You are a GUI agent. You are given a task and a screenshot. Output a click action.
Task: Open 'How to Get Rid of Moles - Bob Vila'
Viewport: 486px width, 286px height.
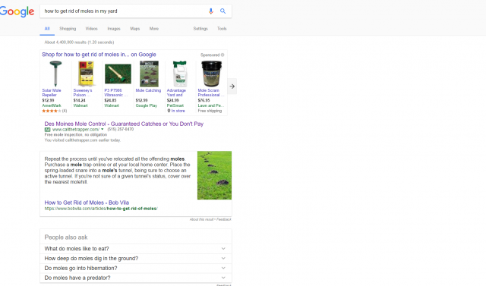[87, 203]
